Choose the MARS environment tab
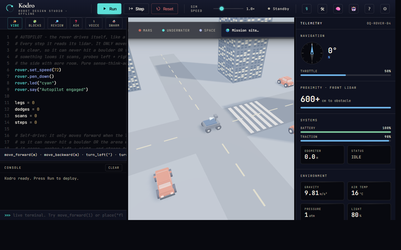 [145, 30]
